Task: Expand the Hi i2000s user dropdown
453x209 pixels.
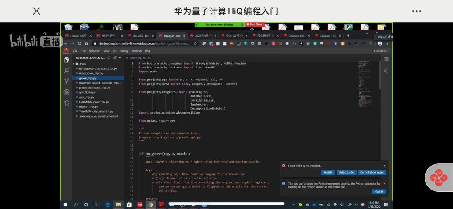Action: 381,51
